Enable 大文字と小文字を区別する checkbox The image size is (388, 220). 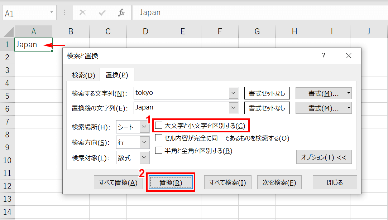(x=159, y=126)
